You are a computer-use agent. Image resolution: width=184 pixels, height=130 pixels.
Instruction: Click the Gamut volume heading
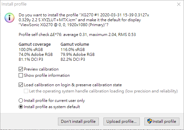(75, 44)
